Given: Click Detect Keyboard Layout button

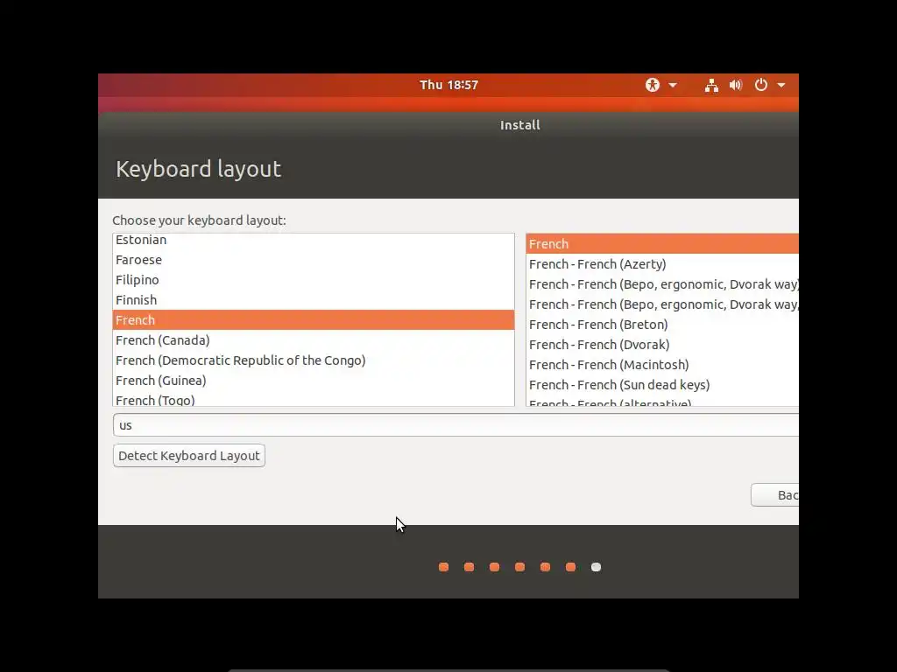Looking at the screenshot, I should point(189,455).
